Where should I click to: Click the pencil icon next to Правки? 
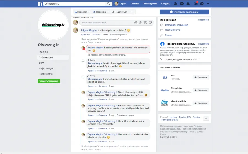tap(162, 35)
